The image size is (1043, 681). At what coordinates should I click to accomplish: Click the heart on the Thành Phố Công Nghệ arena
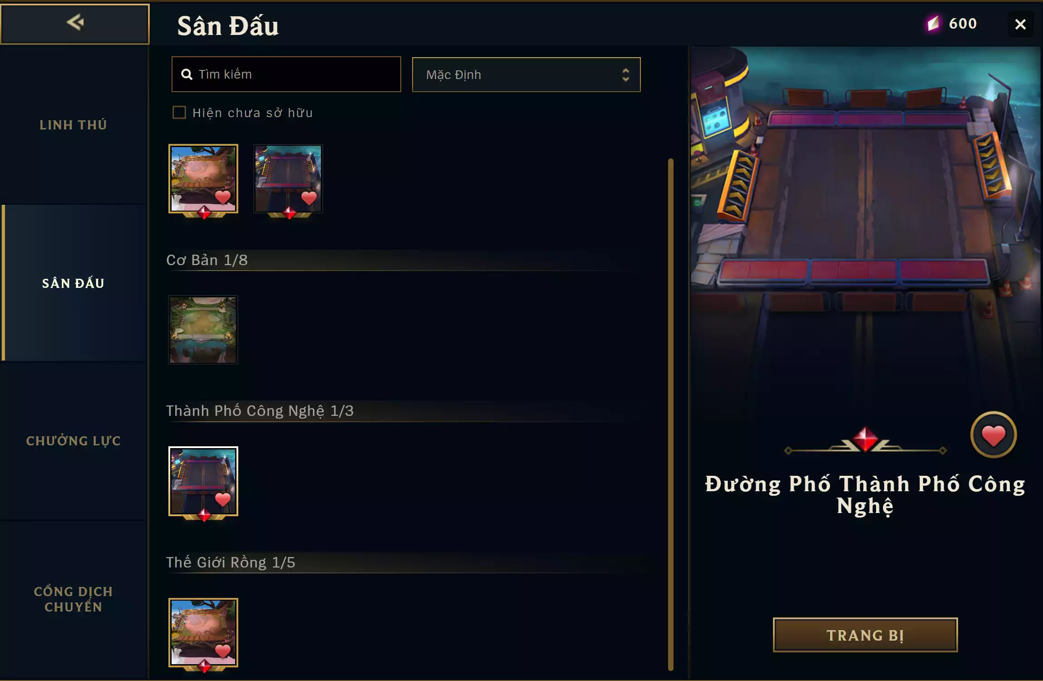pos(222,499)
